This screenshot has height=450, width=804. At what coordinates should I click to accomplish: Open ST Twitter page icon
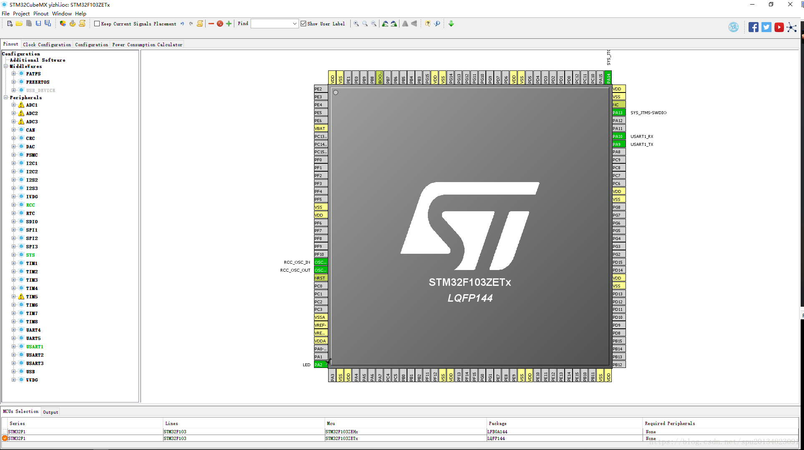(766, 27)
